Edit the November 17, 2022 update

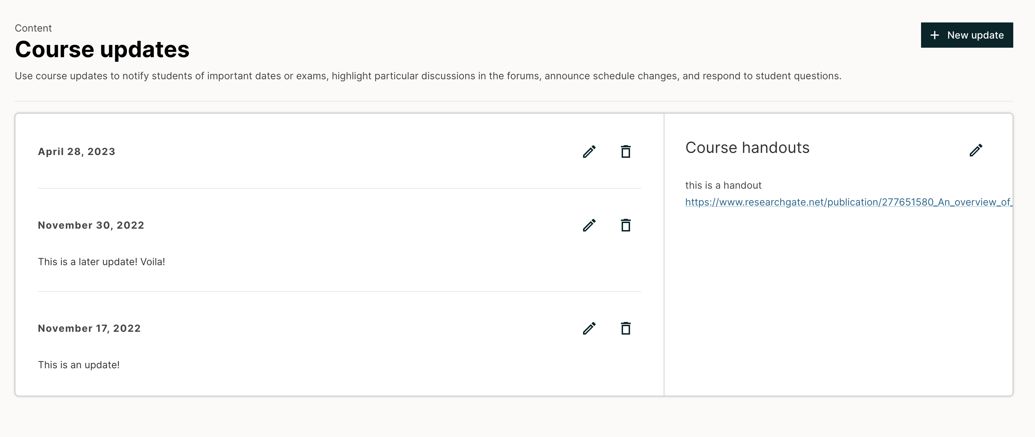[x=589, y=329]
